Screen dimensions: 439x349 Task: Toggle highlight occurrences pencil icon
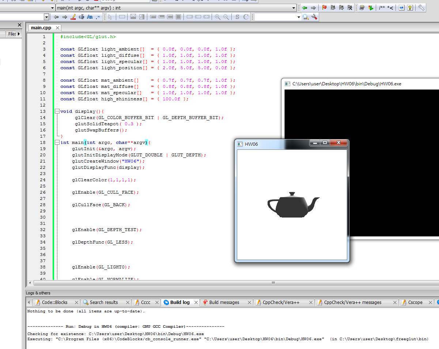[73, 17]
